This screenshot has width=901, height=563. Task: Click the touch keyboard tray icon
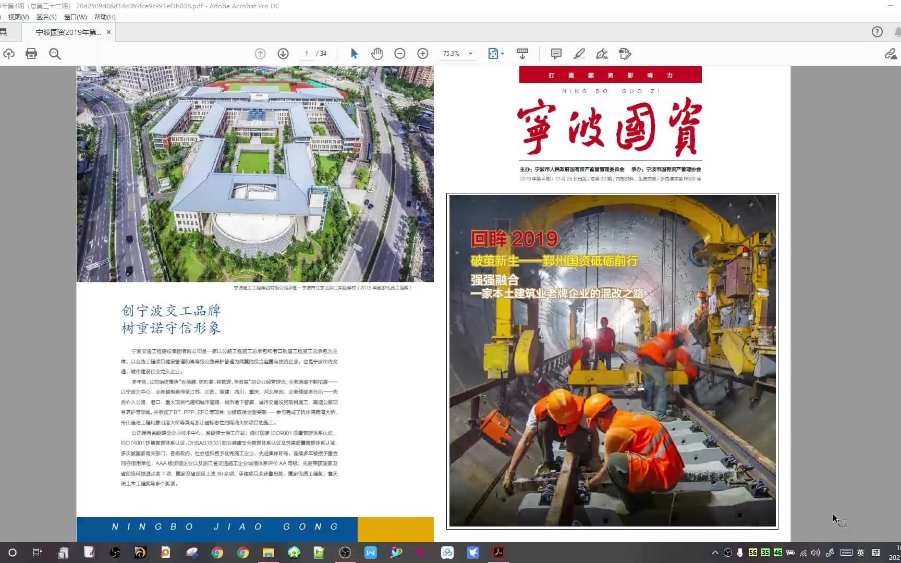tap(846, 553)
